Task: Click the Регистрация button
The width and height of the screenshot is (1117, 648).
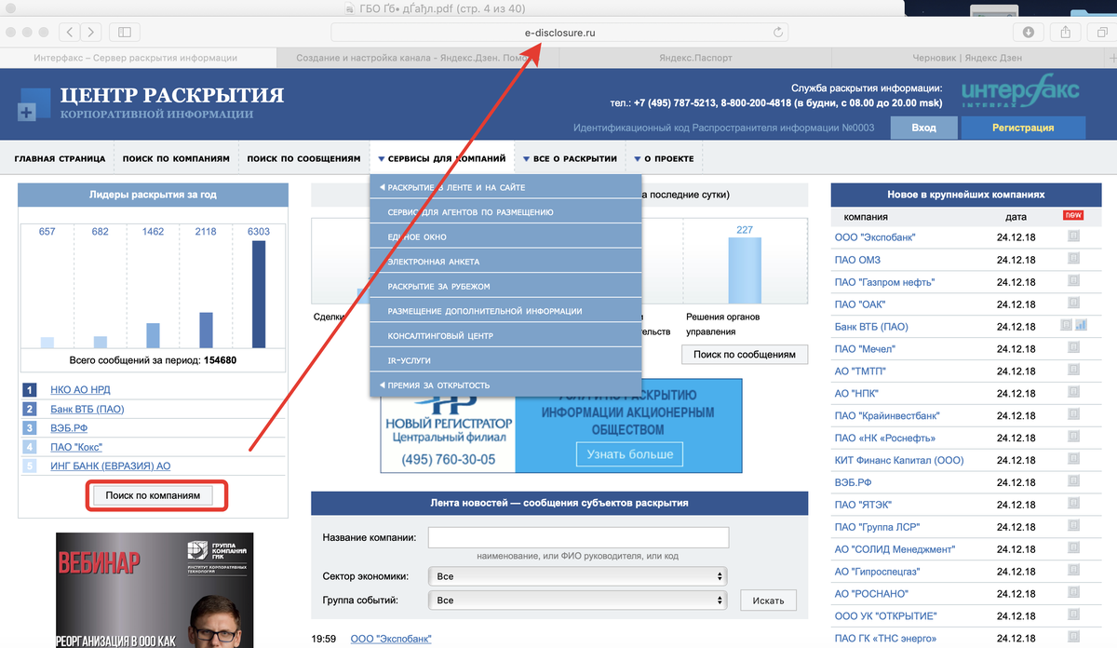Action: pos(1023,128)
